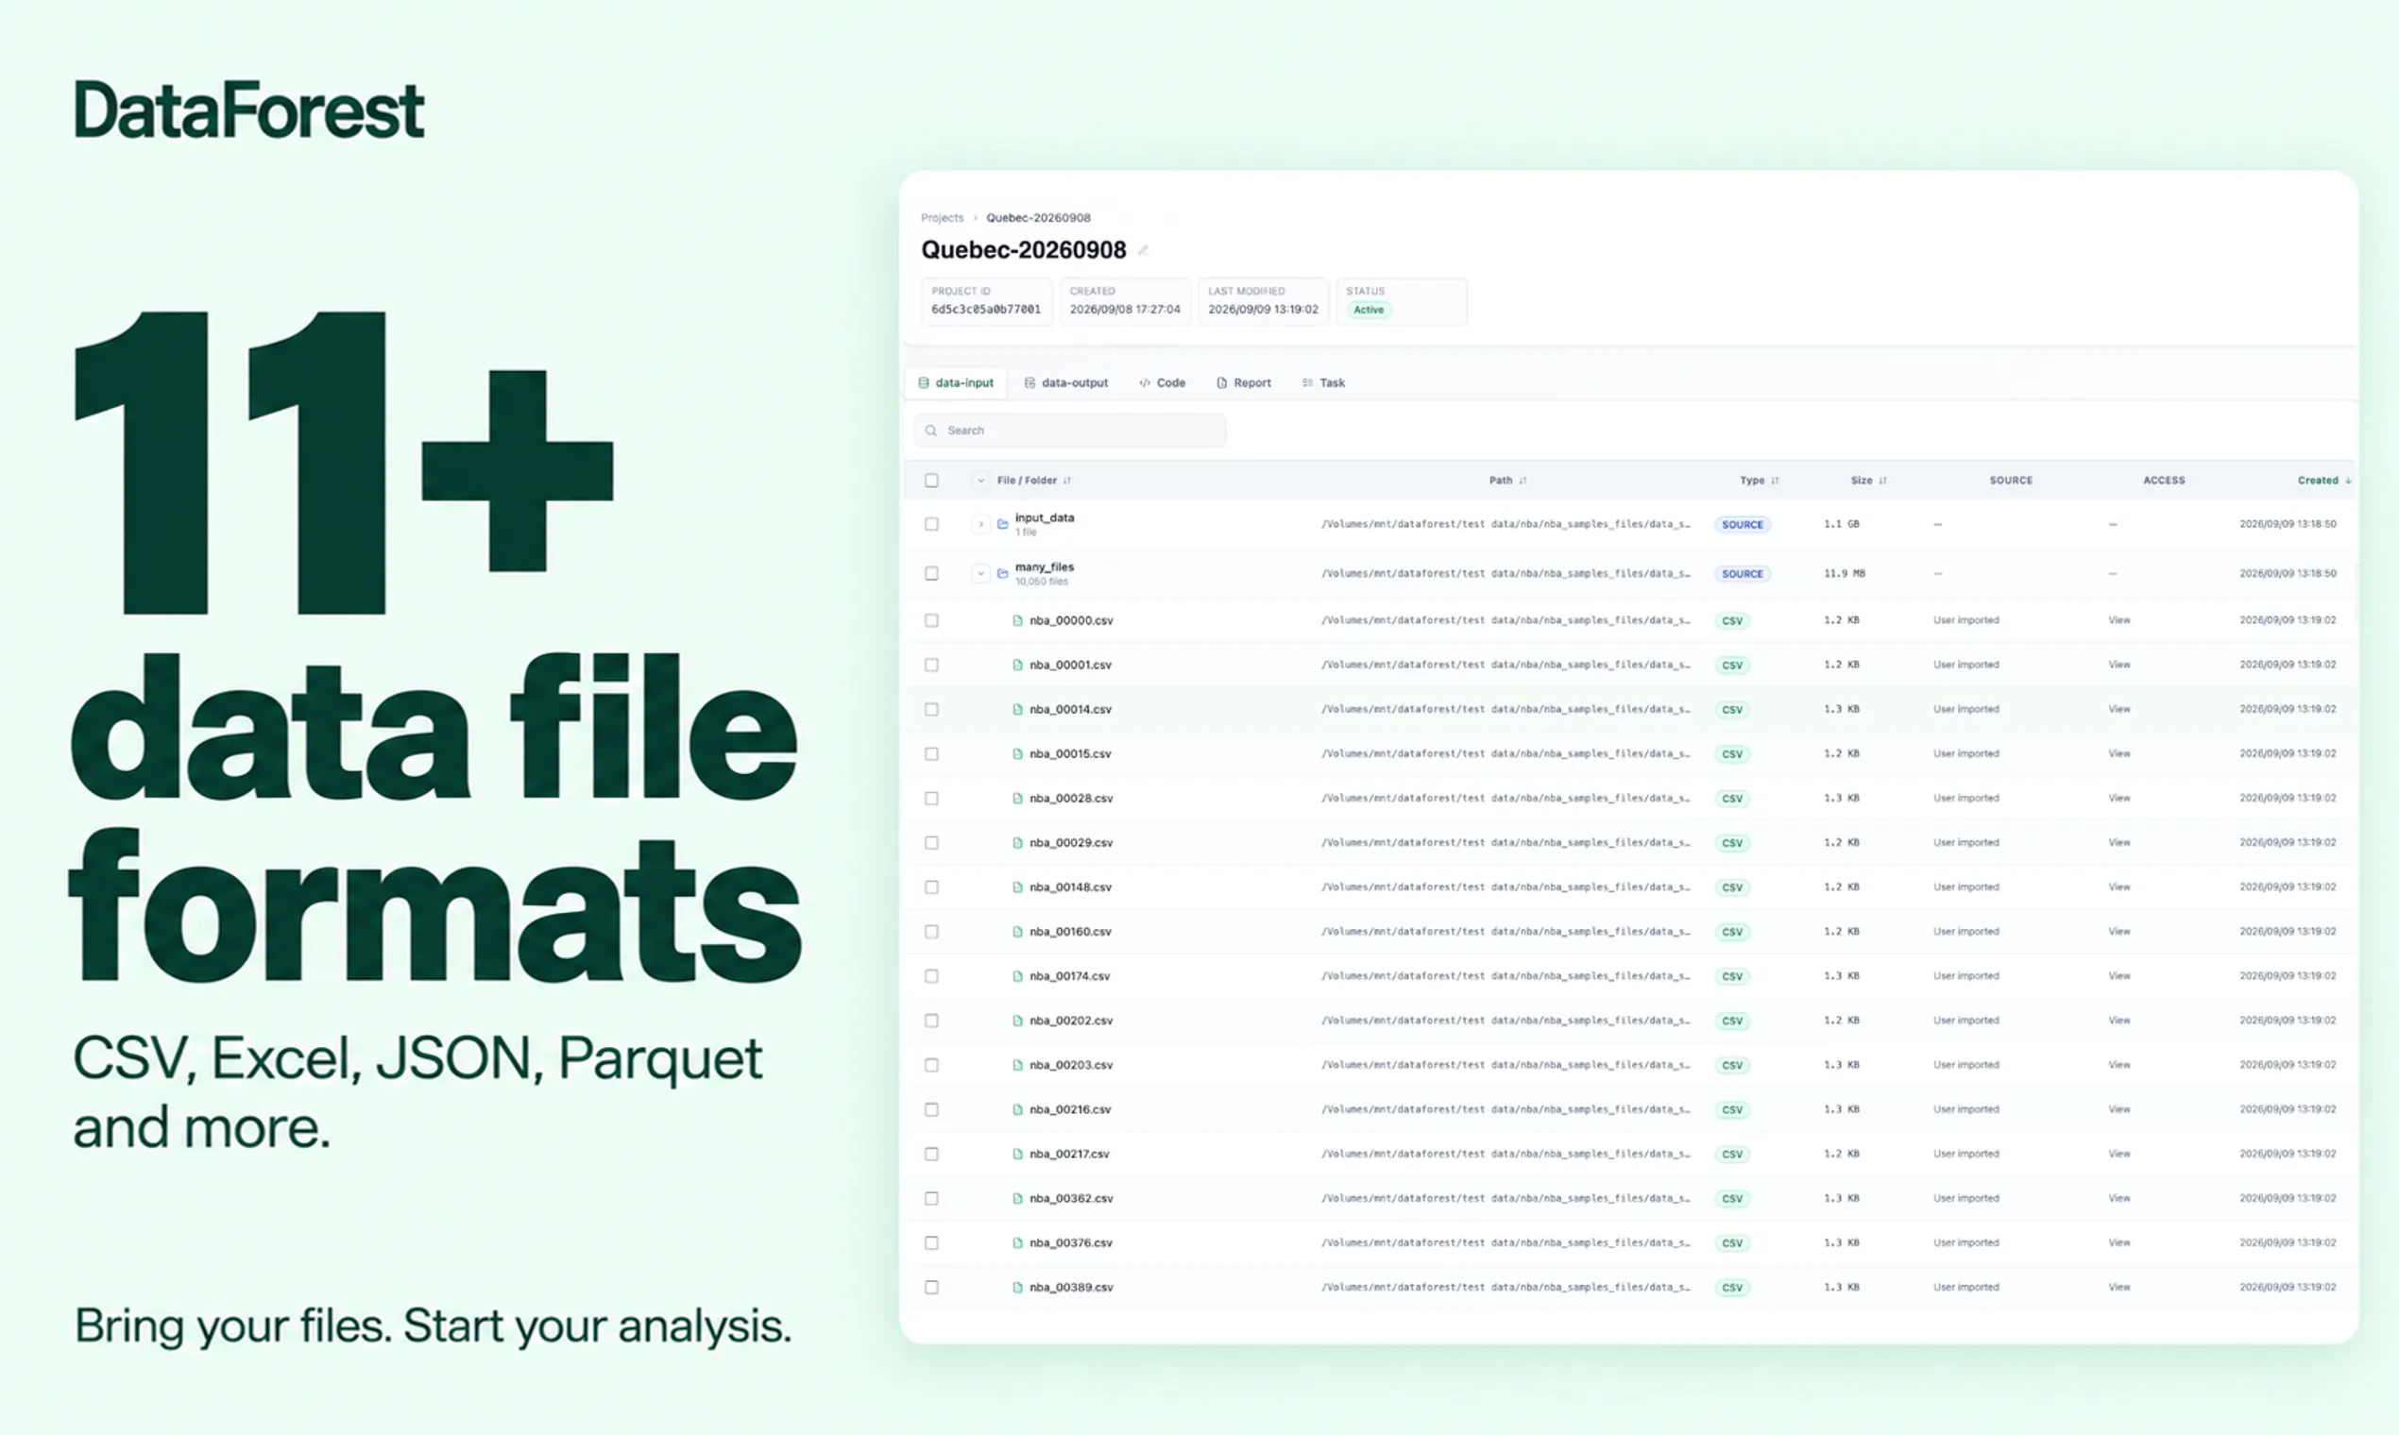Toggle the select-all header checkbox

pos(931,481)
